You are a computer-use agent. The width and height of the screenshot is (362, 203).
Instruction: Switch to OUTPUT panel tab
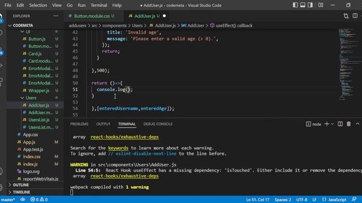tap(103, 124)
